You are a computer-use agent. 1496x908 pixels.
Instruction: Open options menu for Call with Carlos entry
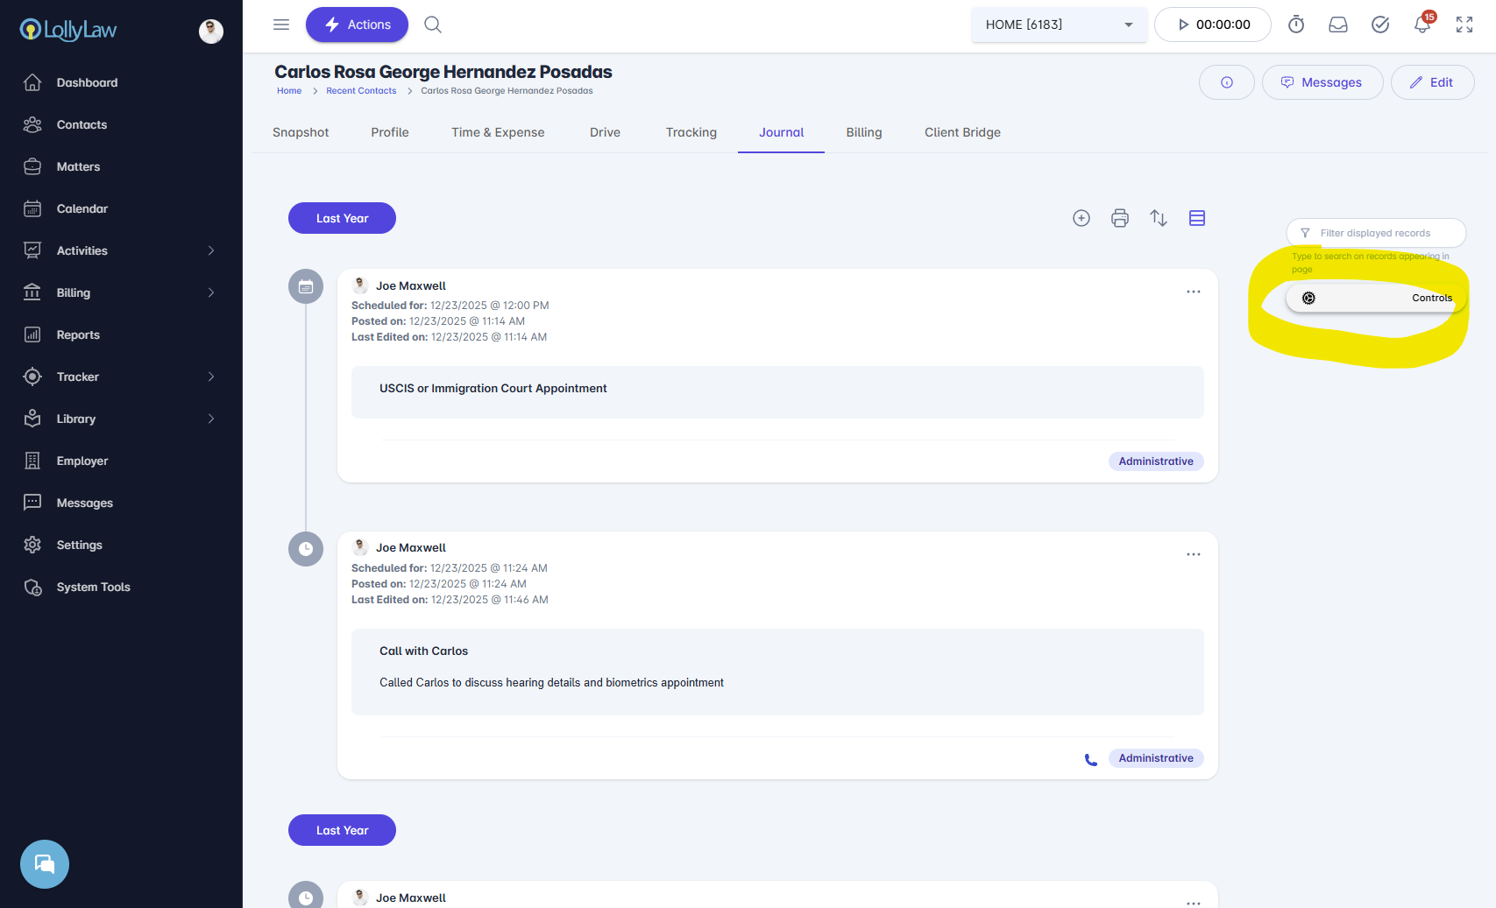coord(1194,554)
